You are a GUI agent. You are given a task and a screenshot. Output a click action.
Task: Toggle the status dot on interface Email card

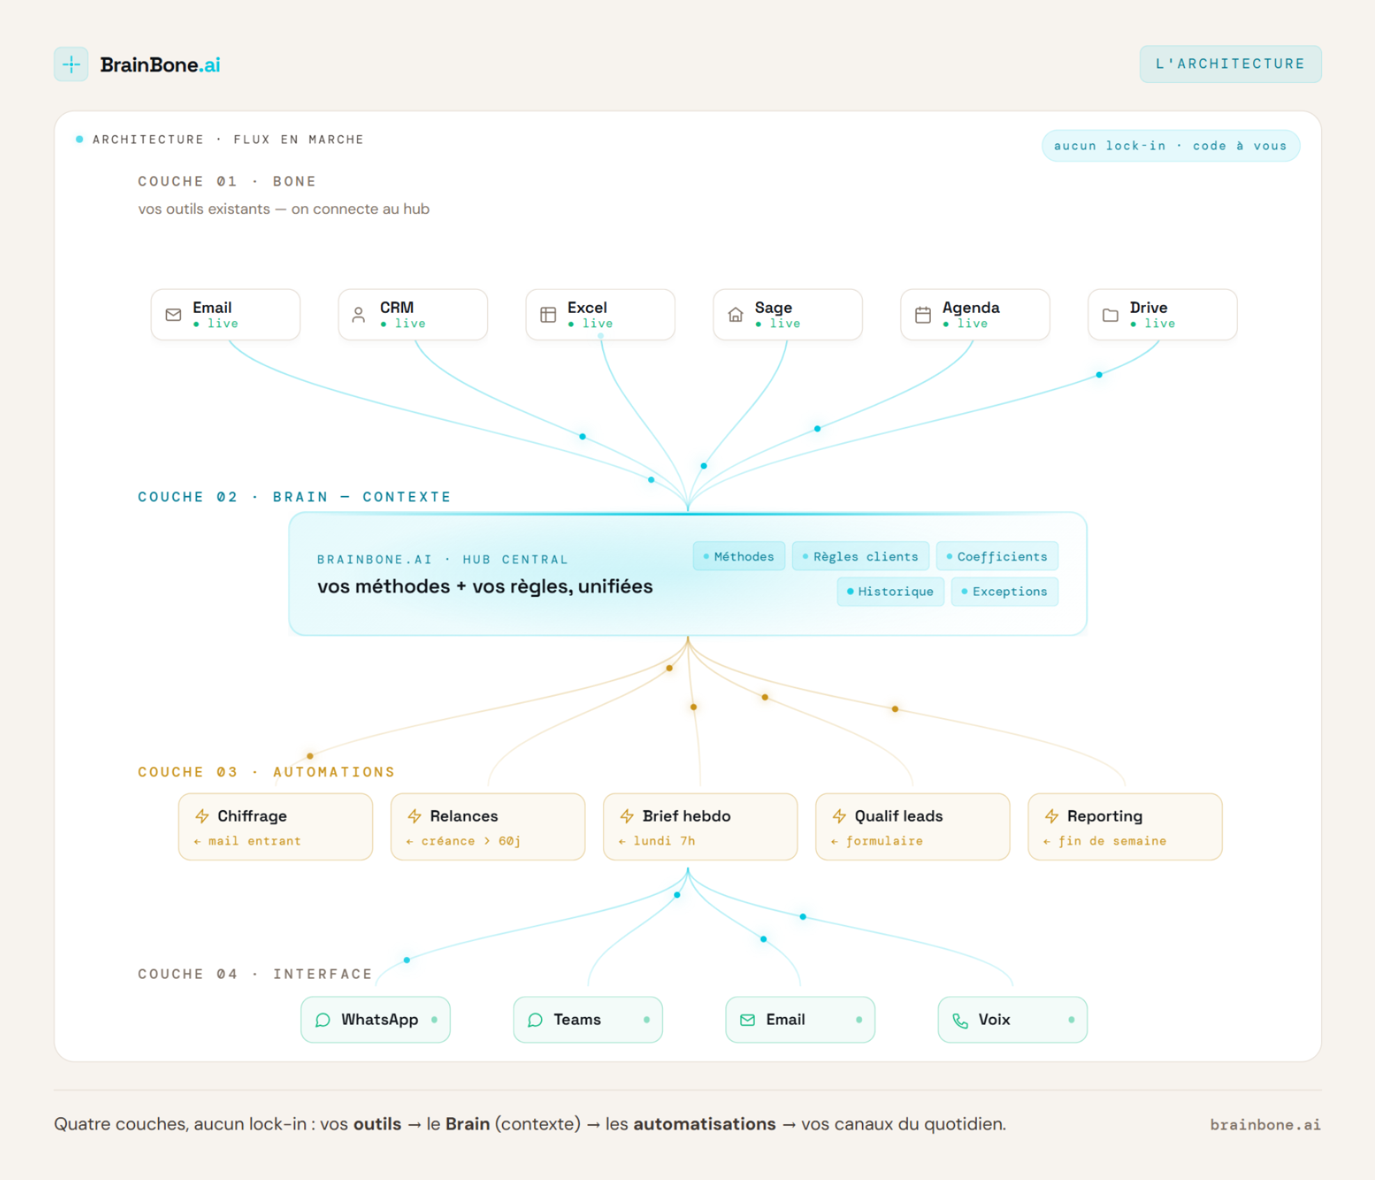coord(858,1020)
